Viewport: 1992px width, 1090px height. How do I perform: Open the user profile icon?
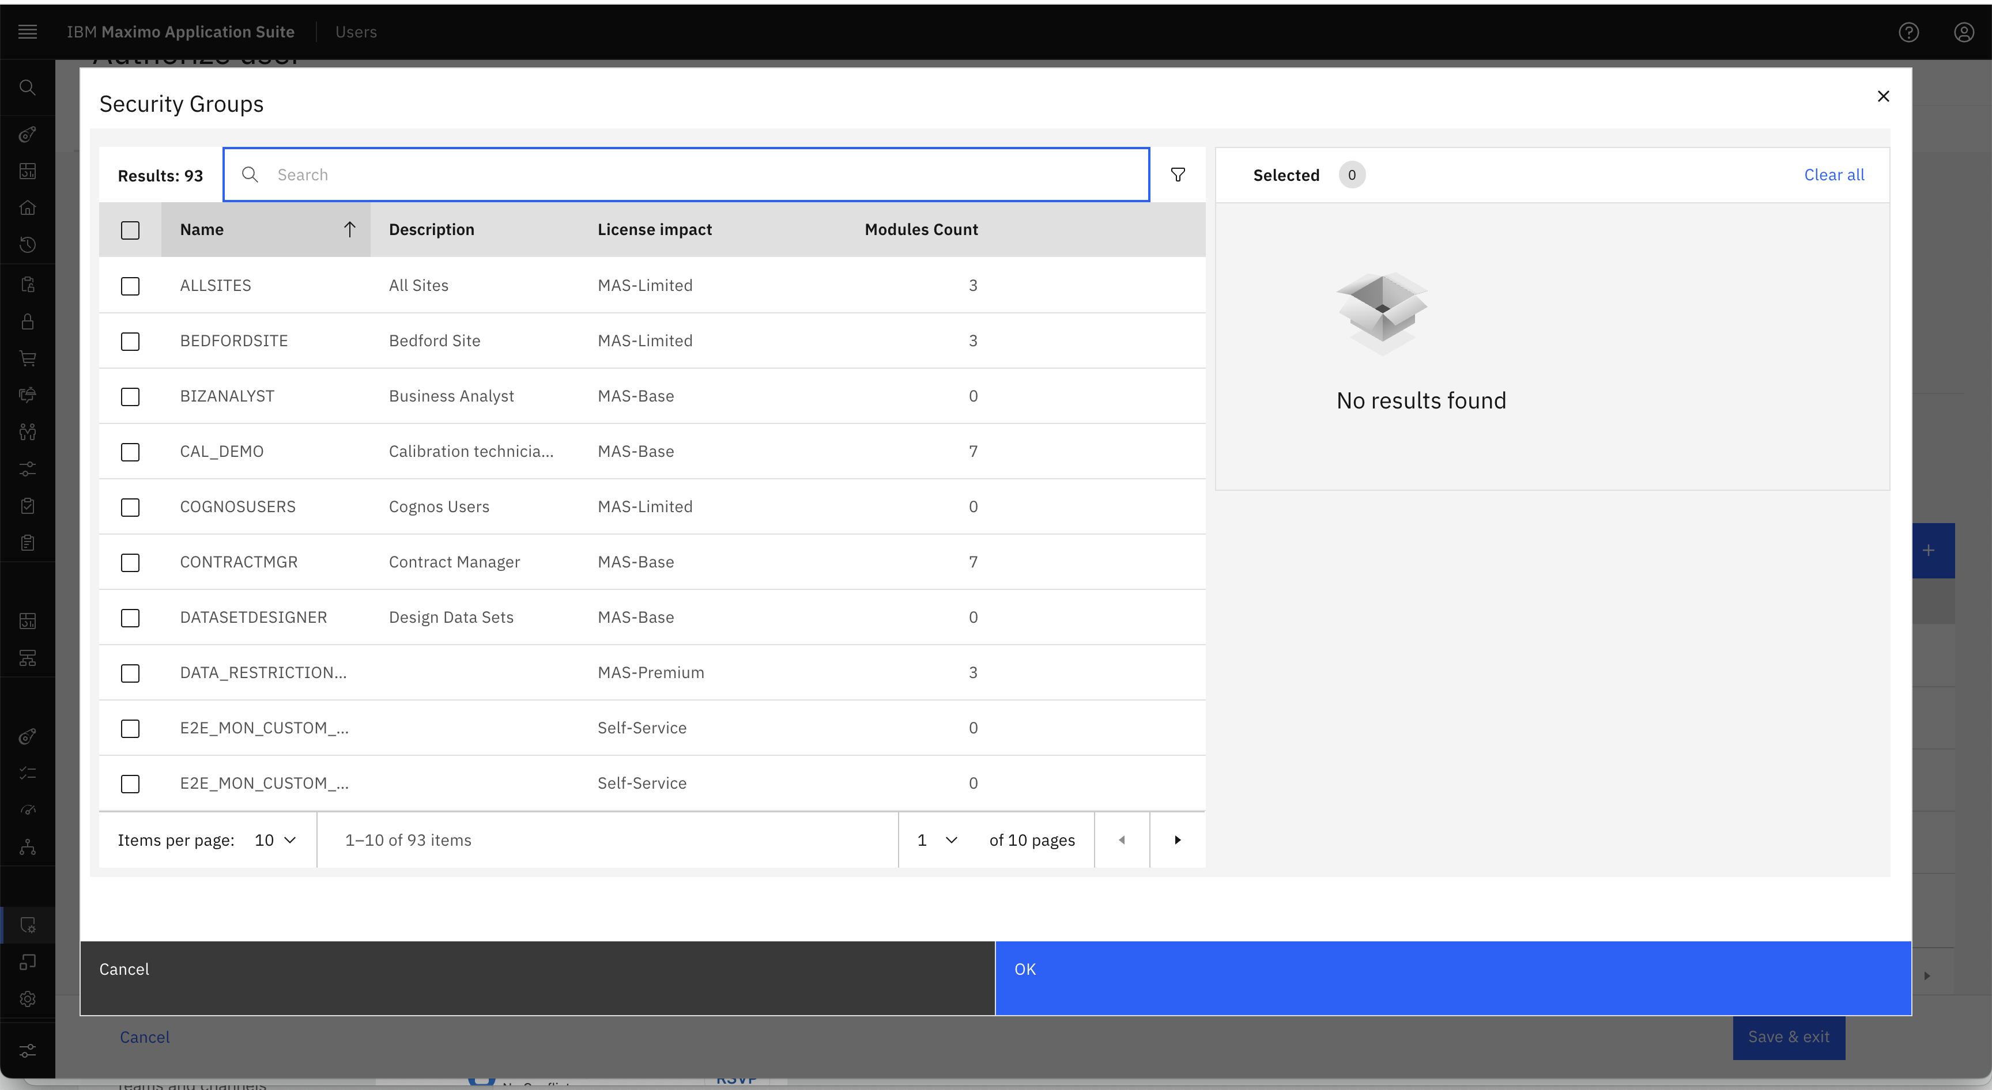point(1964,32)
